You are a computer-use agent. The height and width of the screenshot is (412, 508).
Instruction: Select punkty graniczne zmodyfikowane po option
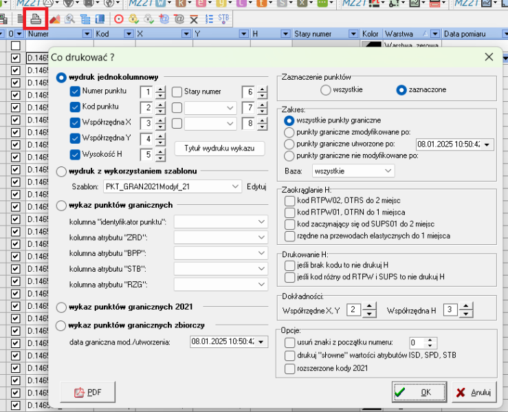click(x=289, y=132)
